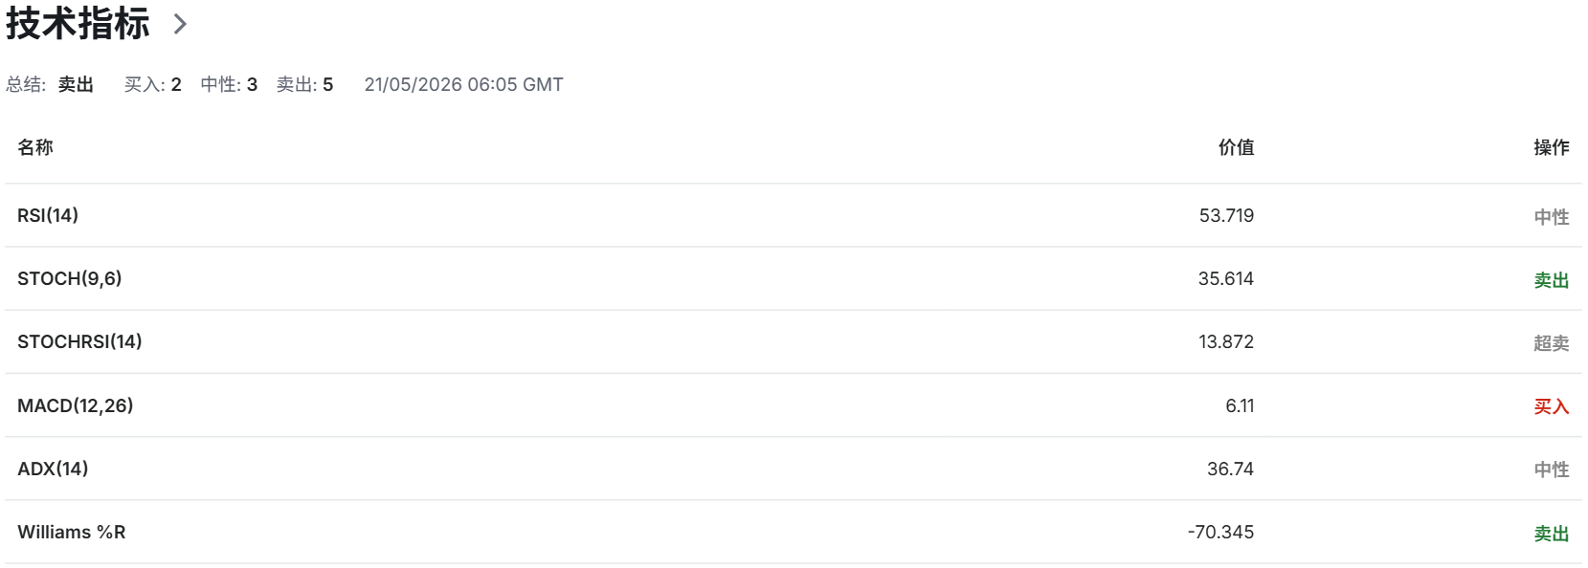
Task: Click the 卖出 action for Williams %R
Action: (1551, 534)
